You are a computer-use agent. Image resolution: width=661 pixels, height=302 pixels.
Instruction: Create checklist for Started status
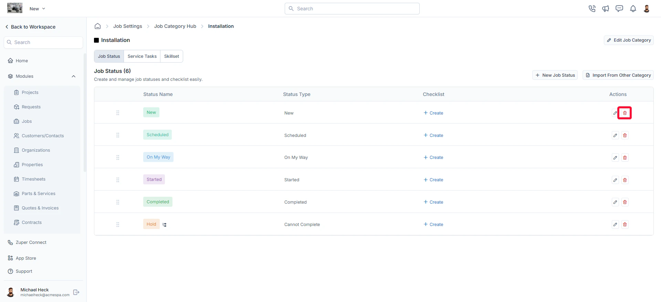pyautogui.click(x=433, y=180)
